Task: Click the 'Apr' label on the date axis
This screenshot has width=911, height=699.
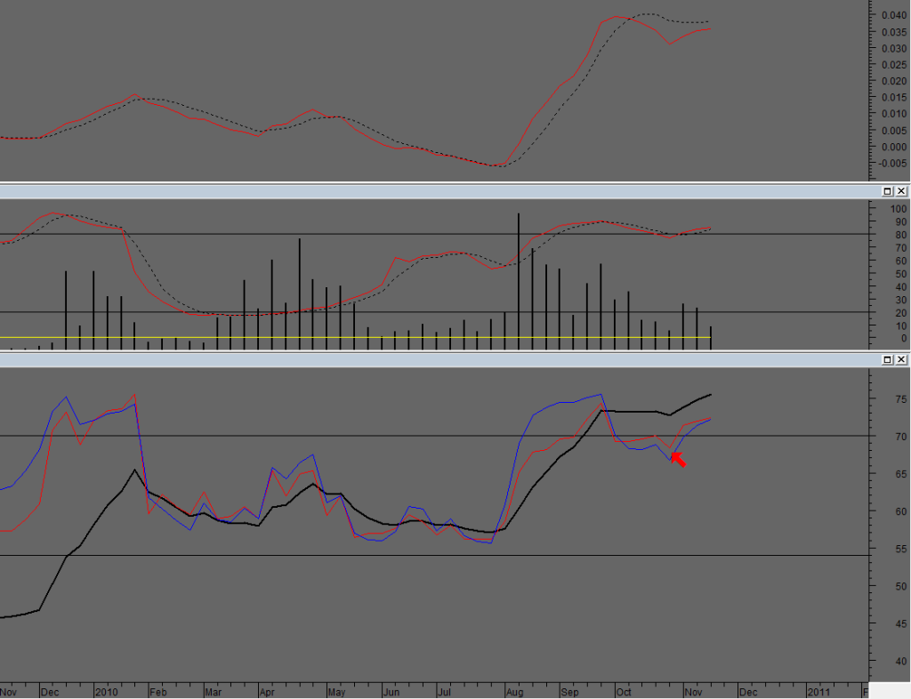Action: click(267, 692)
